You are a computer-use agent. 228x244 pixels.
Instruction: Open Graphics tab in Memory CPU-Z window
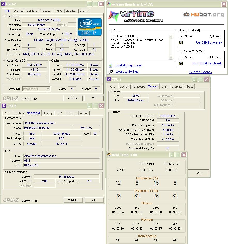tap(177, 87)
